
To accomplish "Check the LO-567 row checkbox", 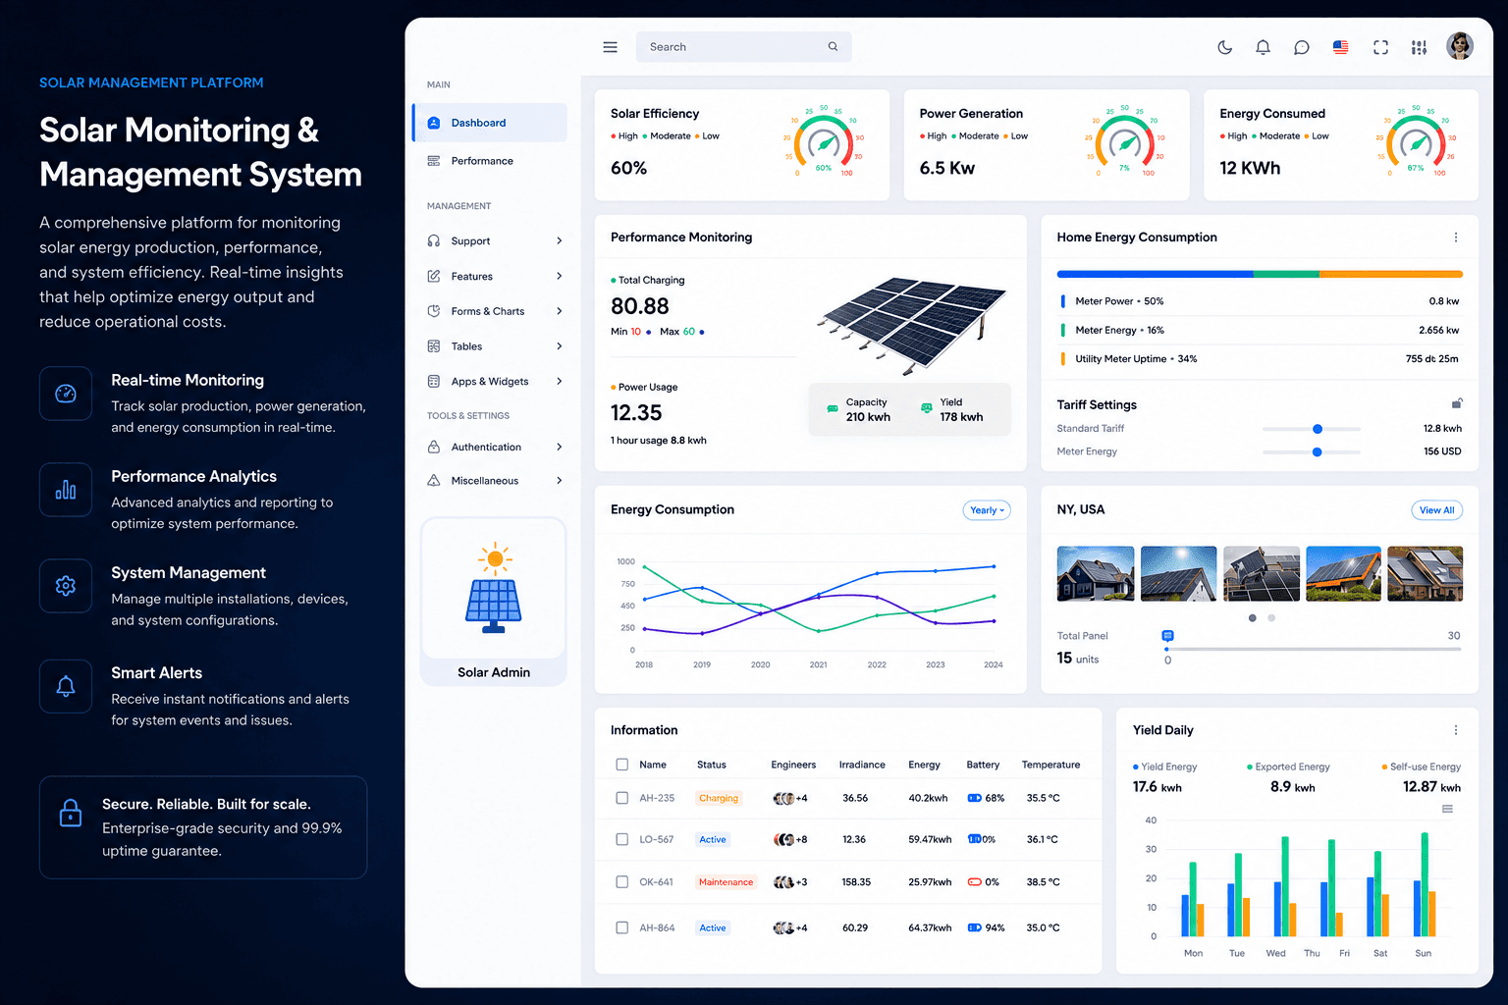I will (x=621, y=839).
